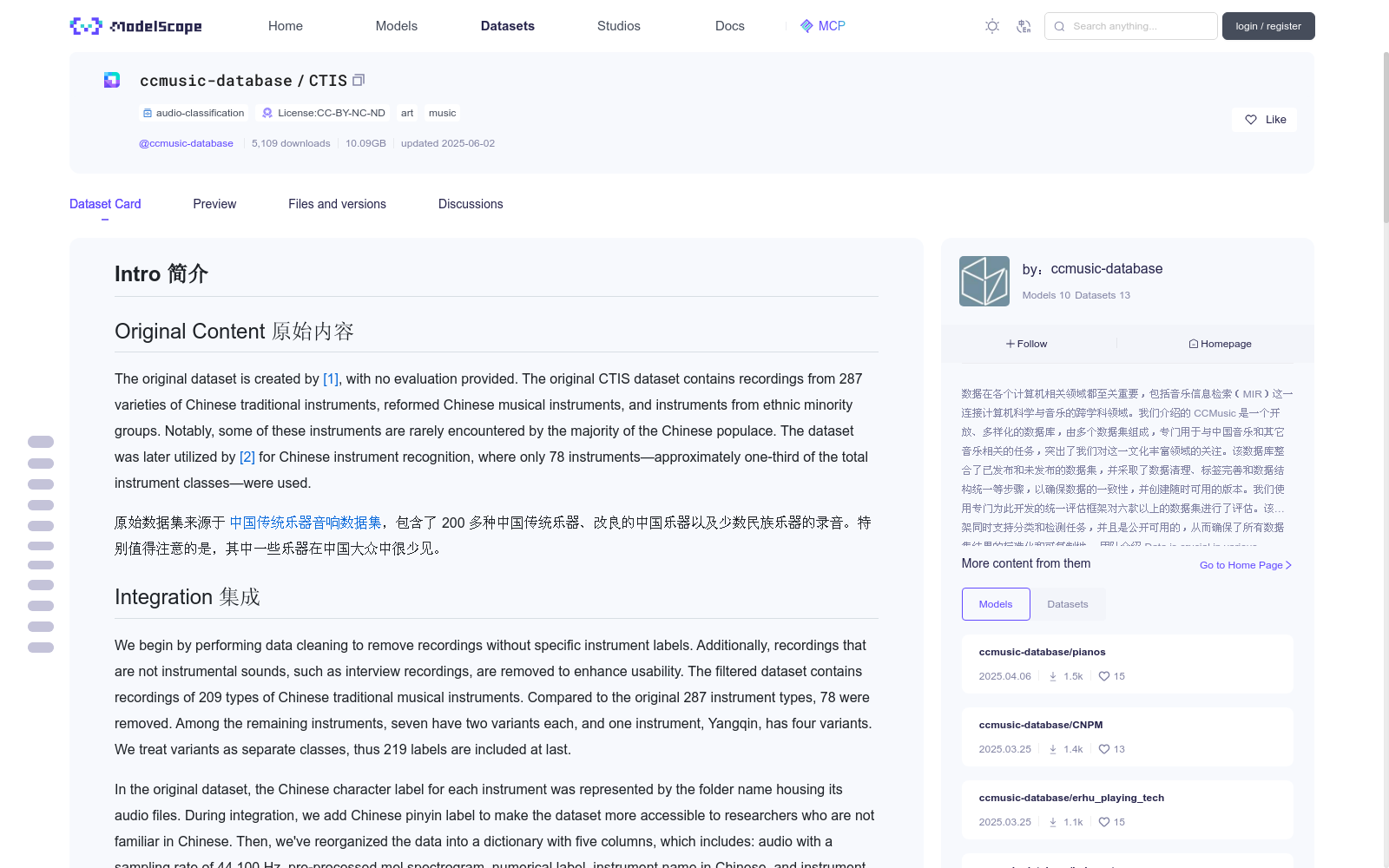
Task: Click the download icon on ccmusic-database/pianos card
Action: coord(1053,676)
